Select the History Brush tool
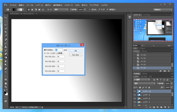 point(6,50)
